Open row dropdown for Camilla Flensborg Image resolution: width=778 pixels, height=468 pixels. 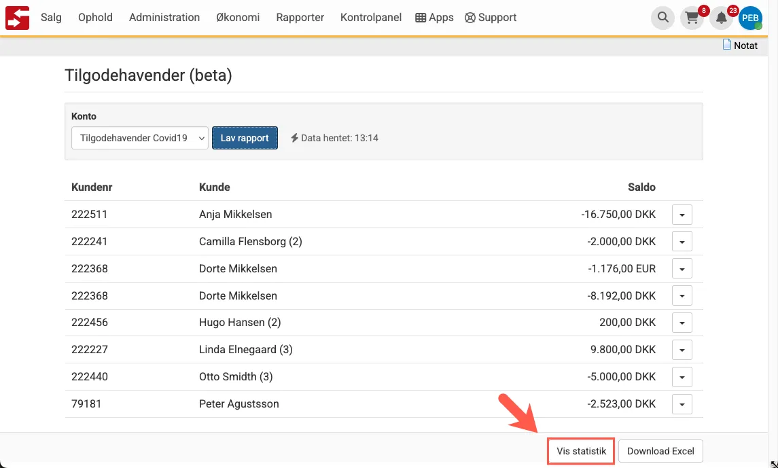tap(682, 242)
